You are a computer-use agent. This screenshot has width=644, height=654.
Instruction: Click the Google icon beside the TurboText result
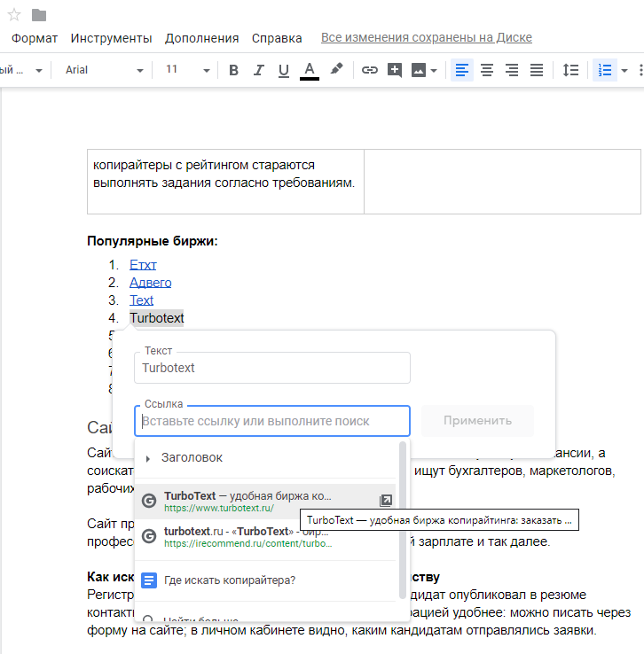coord(149,501)
